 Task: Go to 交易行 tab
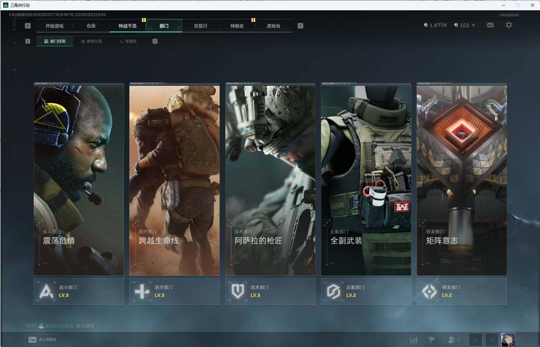point(201,26)
